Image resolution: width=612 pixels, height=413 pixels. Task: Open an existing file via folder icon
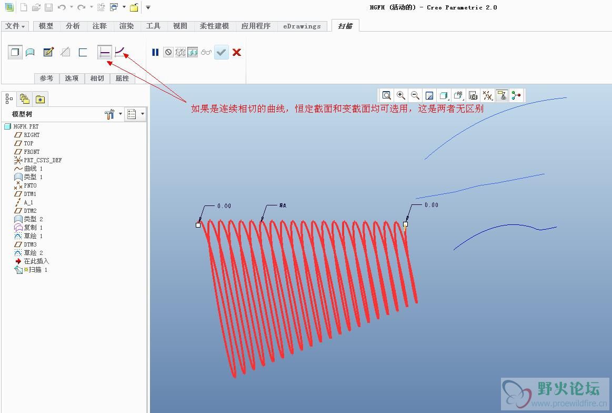[36, 7]
